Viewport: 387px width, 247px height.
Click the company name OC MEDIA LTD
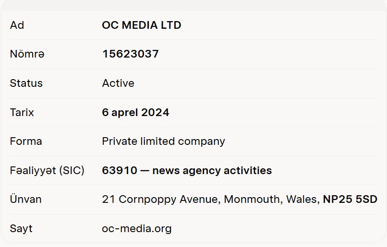coord(142,25)
